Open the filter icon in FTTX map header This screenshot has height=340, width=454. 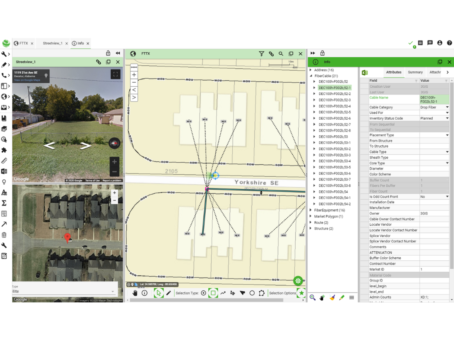(x=261, y=53)
